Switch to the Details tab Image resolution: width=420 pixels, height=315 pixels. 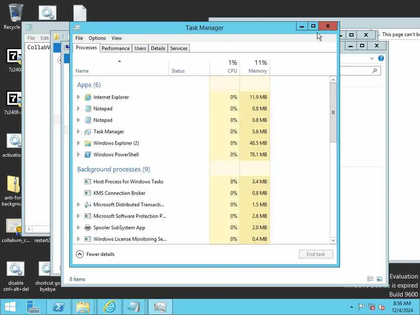[158, 48]
